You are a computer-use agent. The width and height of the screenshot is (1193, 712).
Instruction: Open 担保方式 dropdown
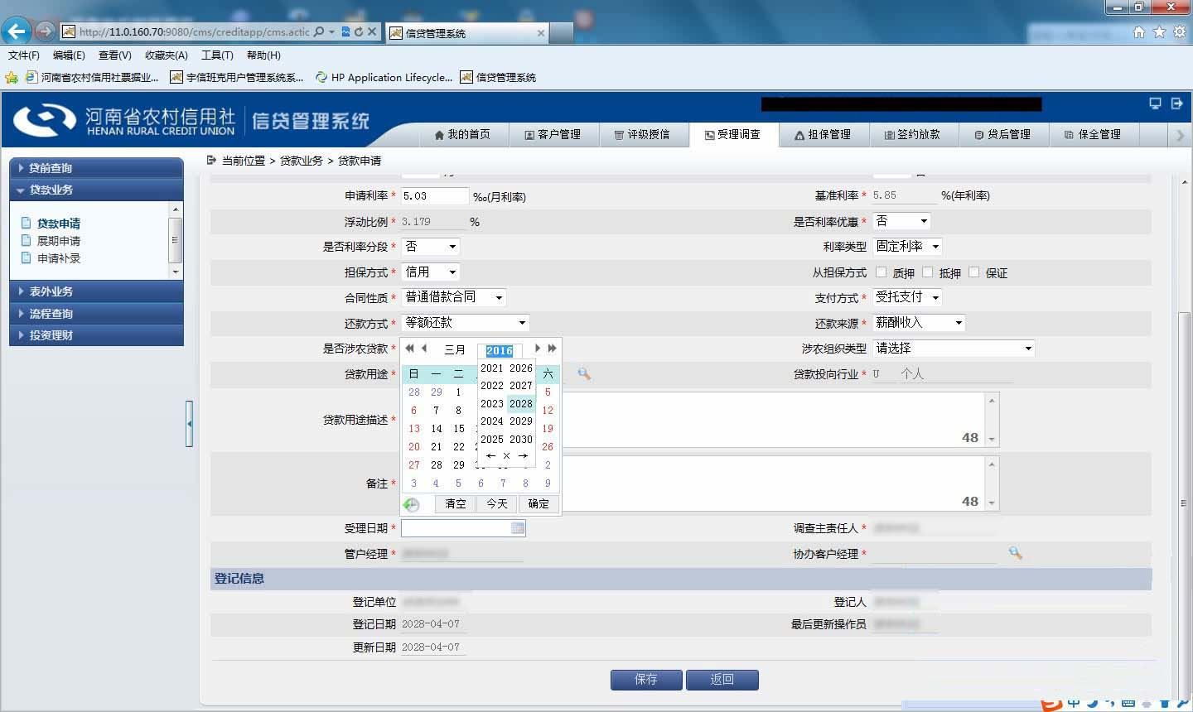[431, 272]
